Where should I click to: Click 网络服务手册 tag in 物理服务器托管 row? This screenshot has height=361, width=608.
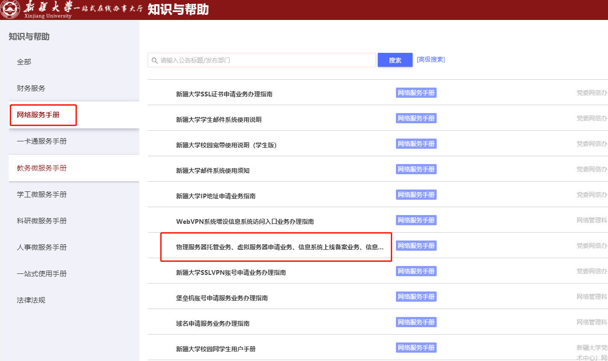pos(416,246)
